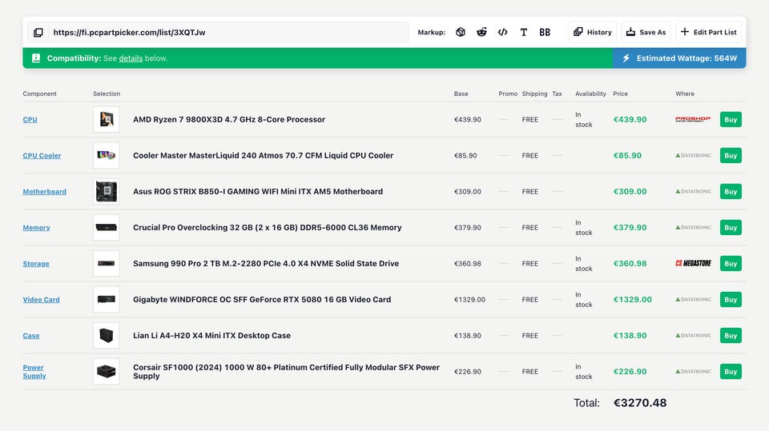Image resolution: width=769 pixels, height=431 pixels.
Task: Click the Estimated Wattage 564W badge
Action: (x=679, y=58)
